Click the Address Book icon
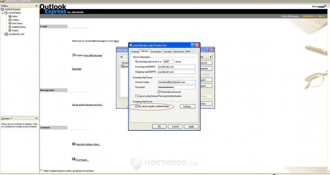The height and width of the screenshot is (175, 330). tap(74, 144)
